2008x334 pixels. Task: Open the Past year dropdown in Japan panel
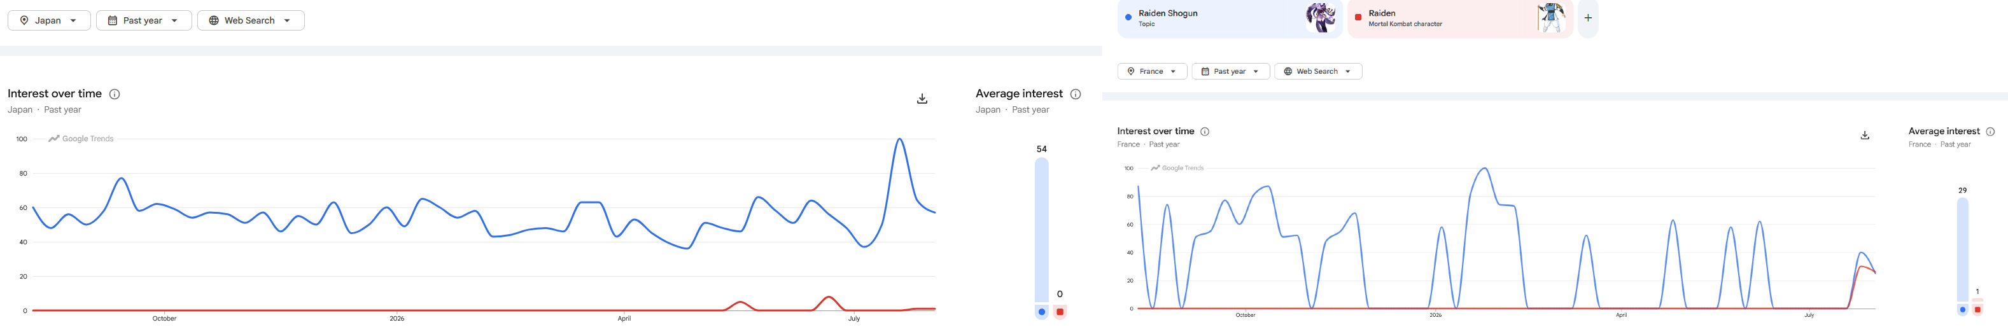[143, 20]
